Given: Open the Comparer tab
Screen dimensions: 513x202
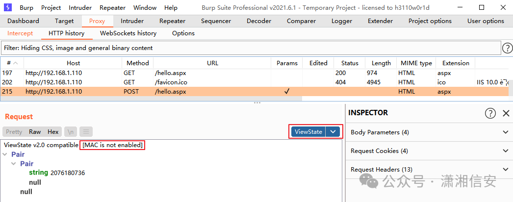Looking at the screenshot, I should click(x=301, y=21).
